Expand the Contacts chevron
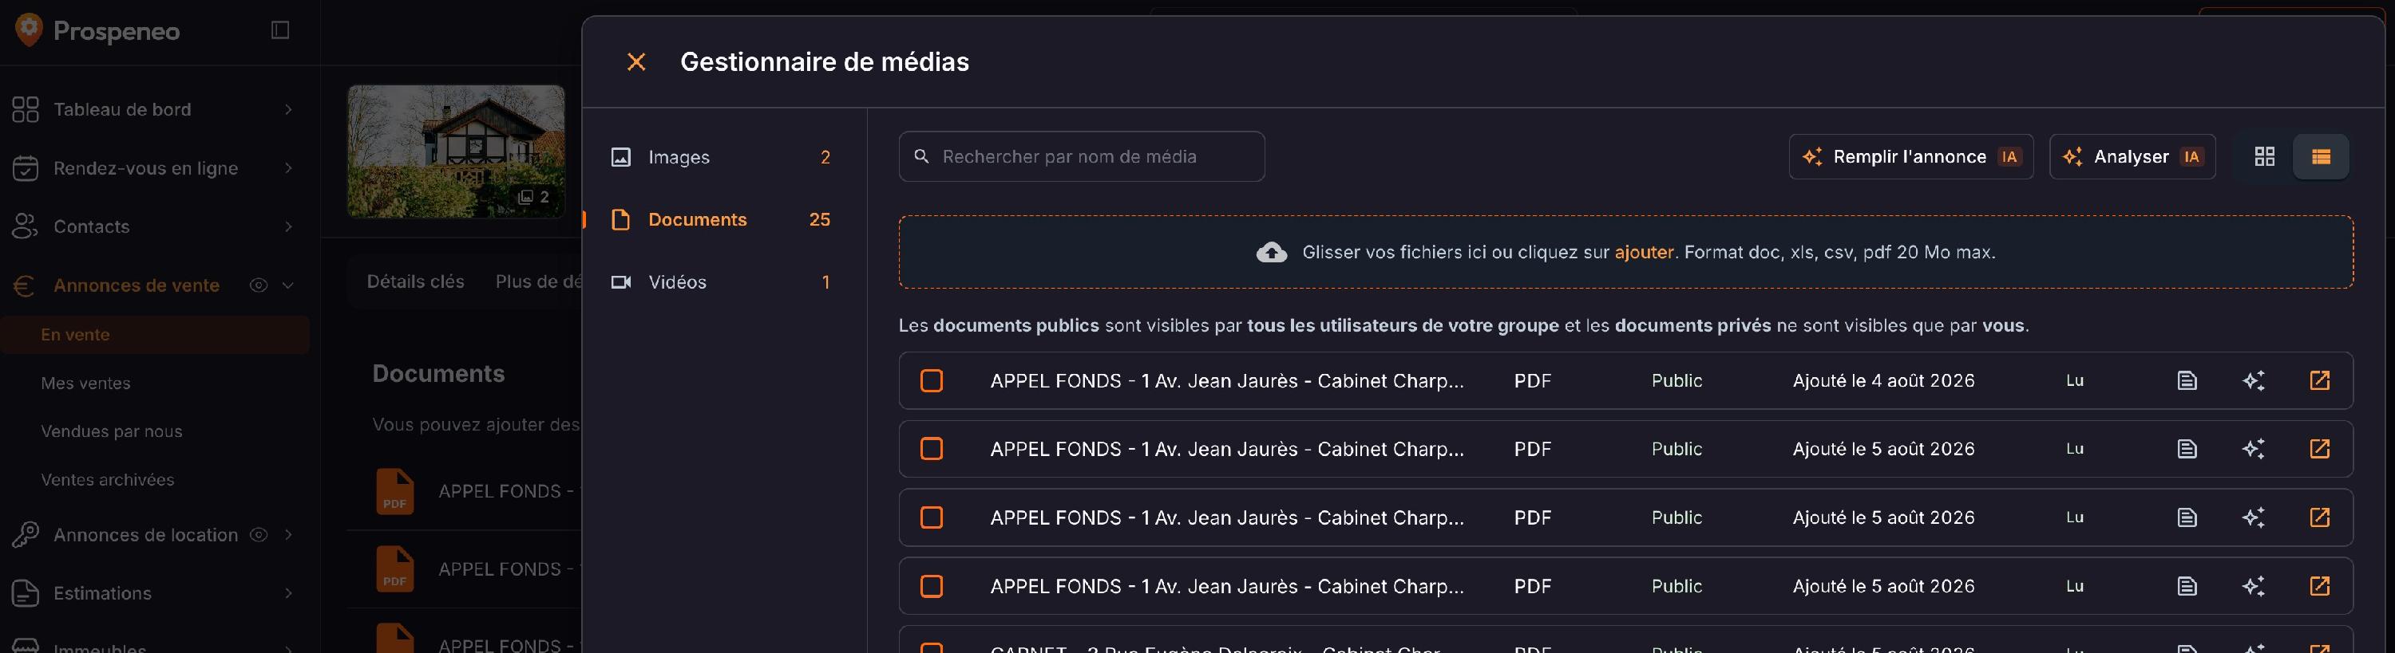 tap(288, 226)
